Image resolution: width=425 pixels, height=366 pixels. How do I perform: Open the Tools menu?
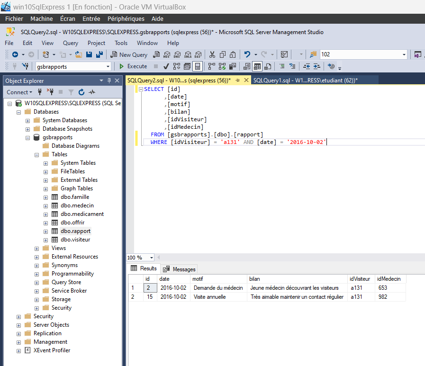[121, 43]
